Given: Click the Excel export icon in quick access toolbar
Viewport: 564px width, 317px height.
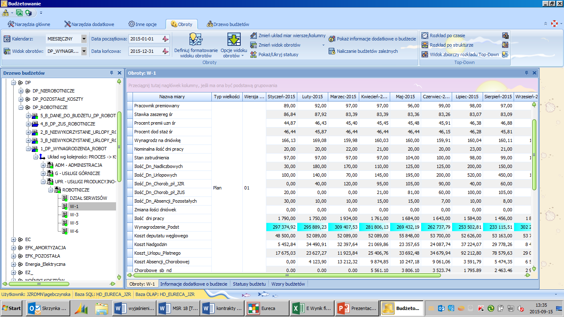Looking at the screenshot, I should (19, 13).
